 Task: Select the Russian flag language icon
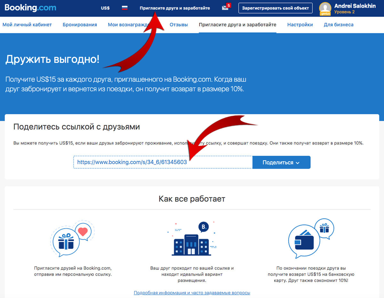coord(125,8)
